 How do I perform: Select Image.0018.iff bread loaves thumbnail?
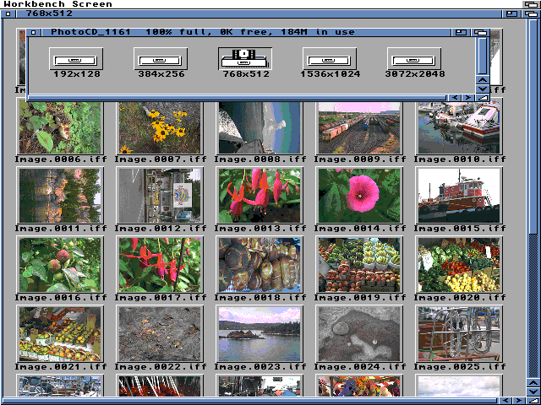(x=260, y=264)
